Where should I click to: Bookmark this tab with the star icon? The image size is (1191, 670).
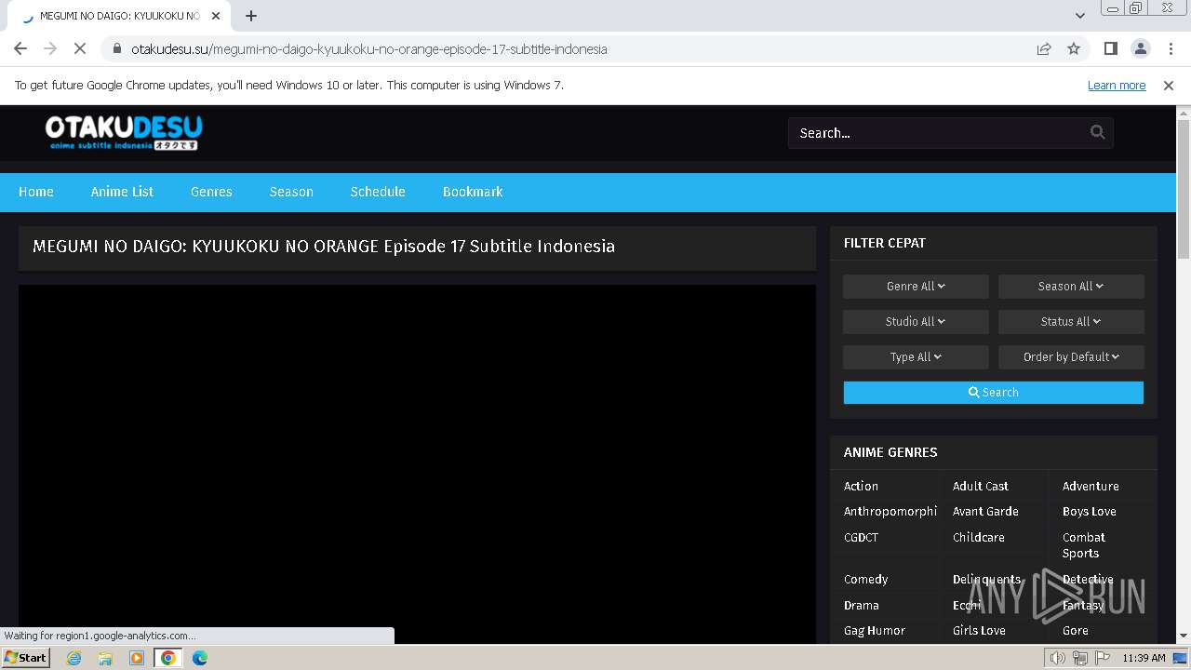tap(1074, 48)
